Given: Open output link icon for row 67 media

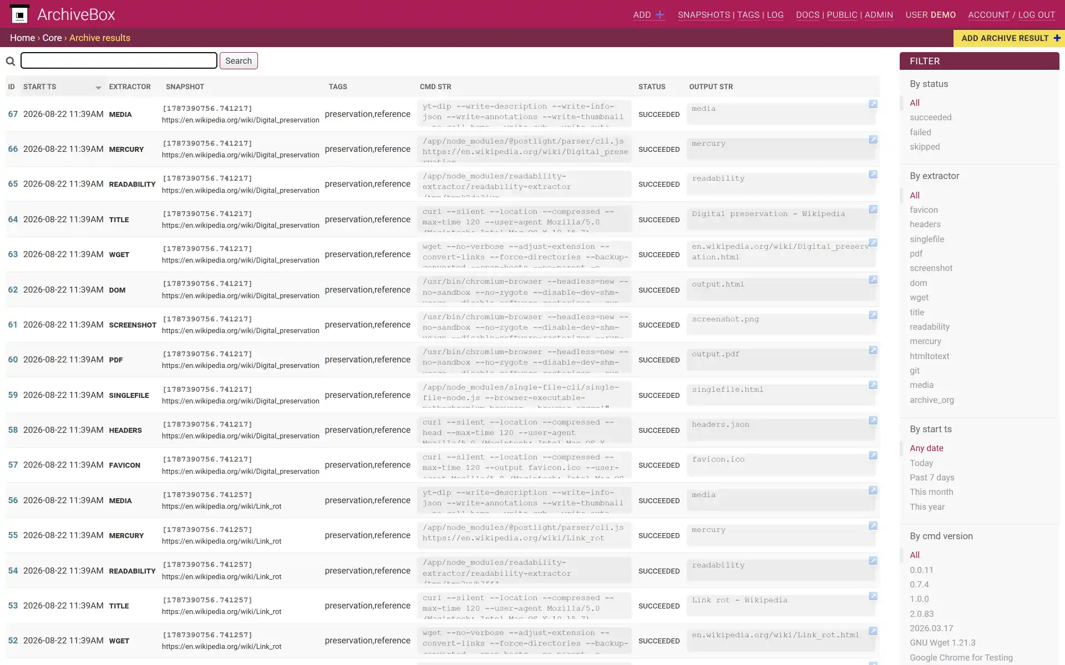Looking at the screenshot, I should pos(873,104).
